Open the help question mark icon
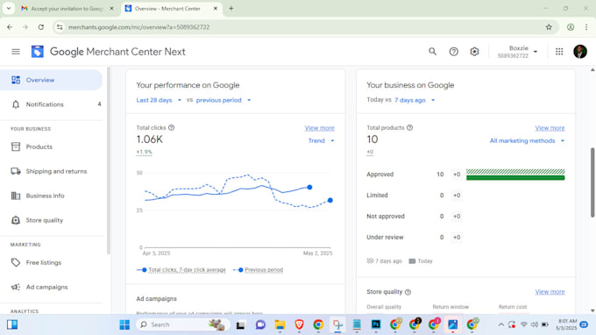Image resolution: width=596 pixels, height=335 pixels. 453,52
